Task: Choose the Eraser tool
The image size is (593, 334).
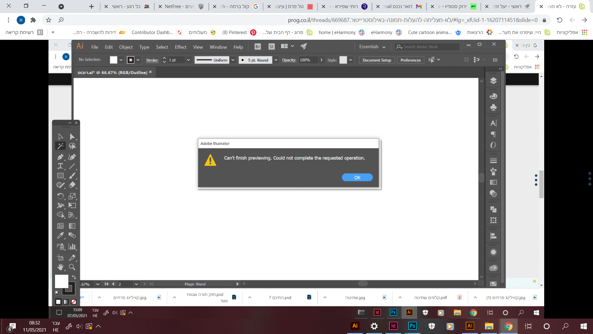Action: pos(72,185)
